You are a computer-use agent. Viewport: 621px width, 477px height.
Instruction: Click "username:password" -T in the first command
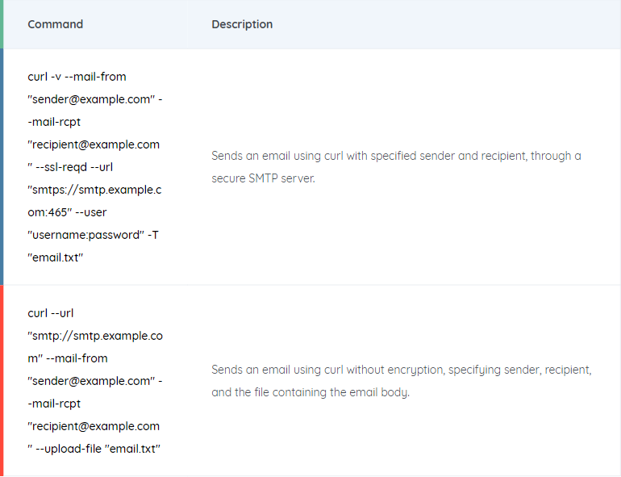[x=93, y=235]
